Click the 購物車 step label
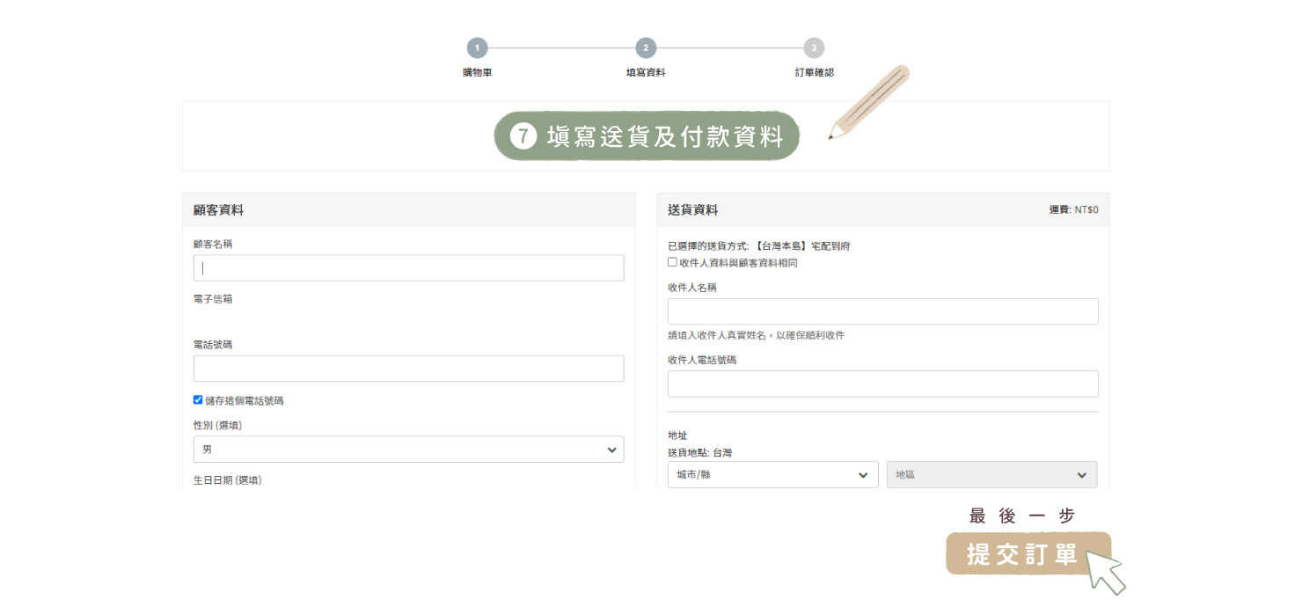Screen dimensions: 1302x607 pos(477,73)
